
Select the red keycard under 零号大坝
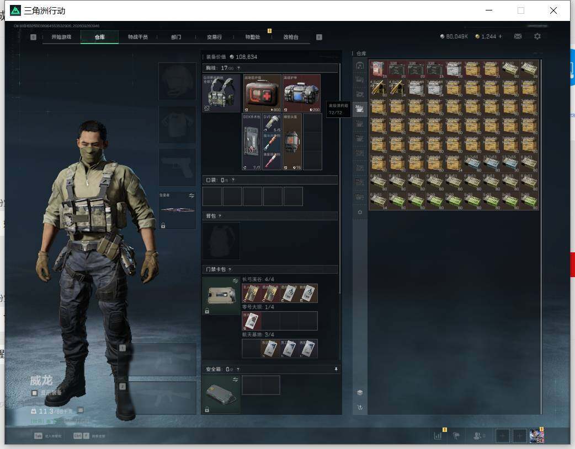pyautogui.click(x=252, y=321)
